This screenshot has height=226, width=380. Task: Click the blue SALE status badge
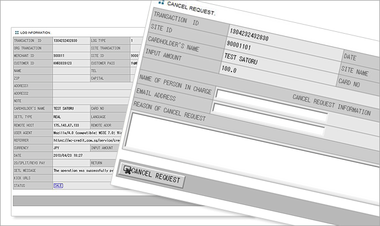58,186
